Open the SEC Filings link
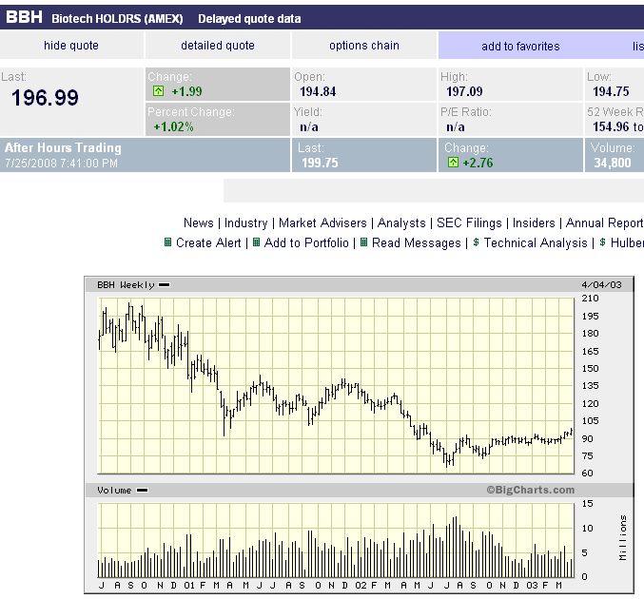The image size is (644, 599). coord(469,223)
